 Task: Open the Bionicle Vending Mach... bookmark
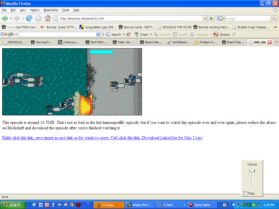pyautogui.click(x=212, y=27)
